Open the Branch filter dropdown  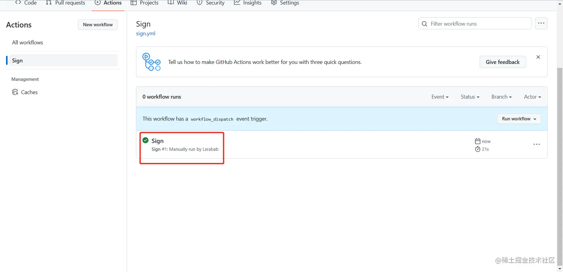(x=502, y=97)
